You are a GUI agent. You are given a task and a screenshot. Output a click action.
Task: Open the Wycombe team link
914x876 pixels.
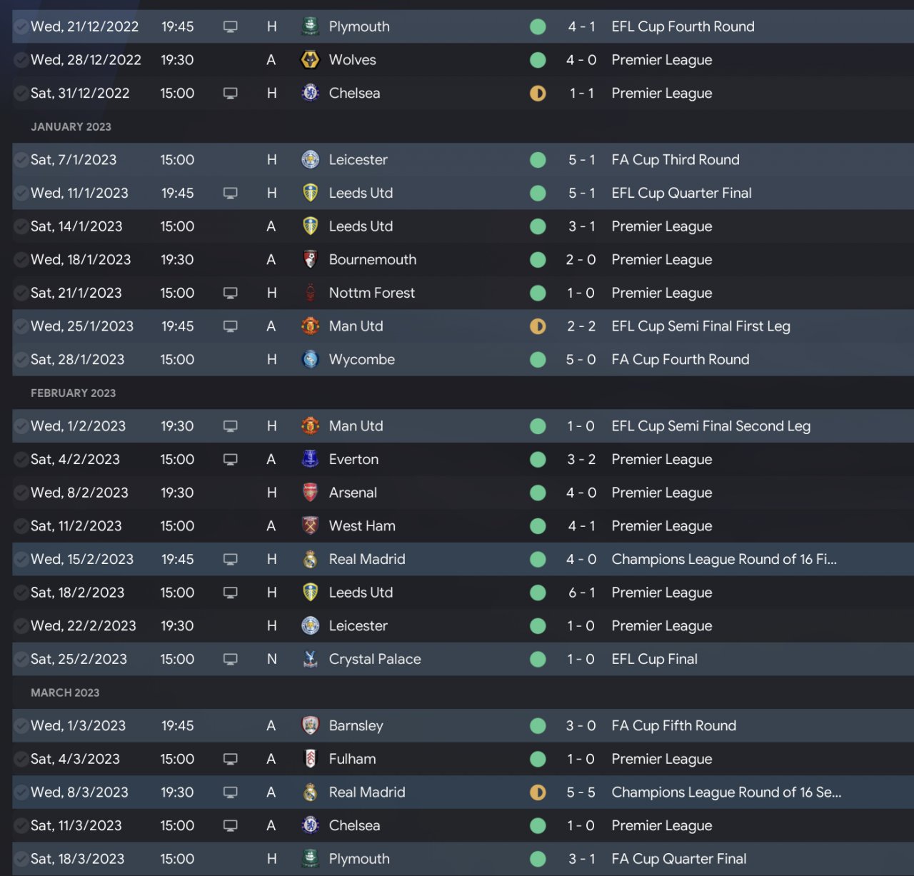(361, 360)
